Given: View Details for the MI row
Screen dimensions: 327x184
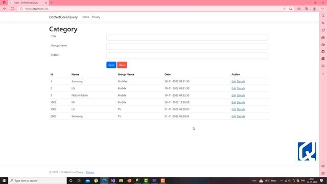Looking at the screenshot, I should 241,102.
